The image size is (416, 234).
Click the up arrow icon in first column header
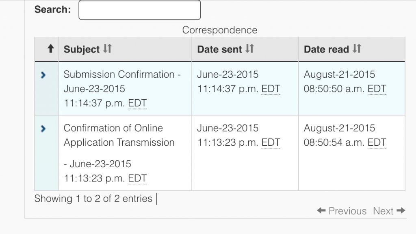coord(51,49)
